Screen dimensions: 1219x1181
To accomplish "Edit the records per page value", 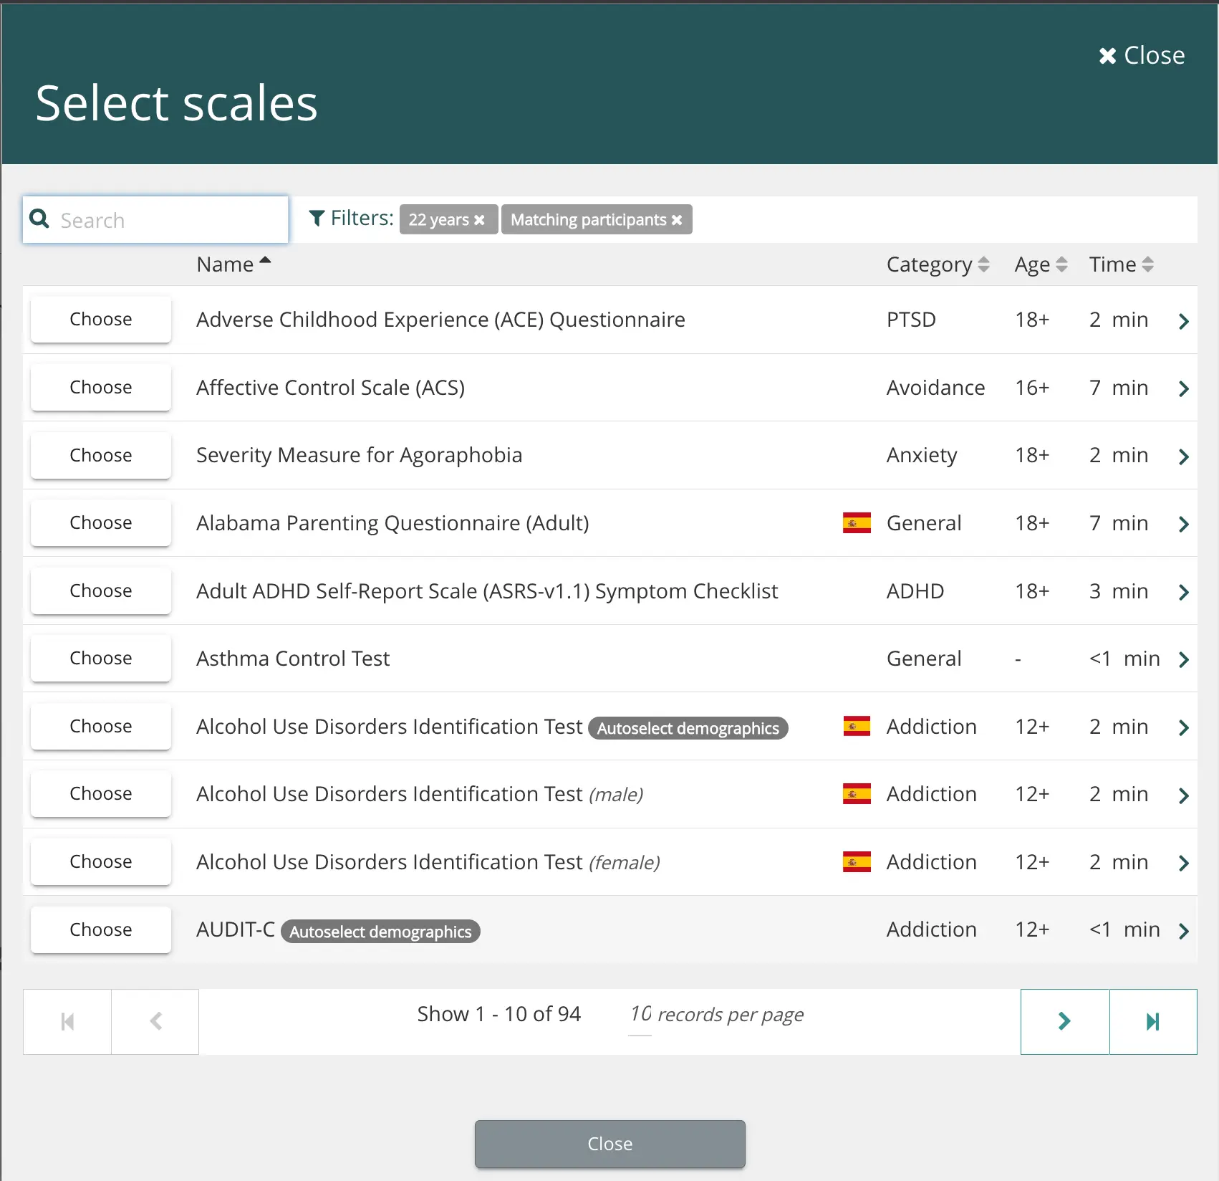I will pyautogui.click(x=638, y=1014).
